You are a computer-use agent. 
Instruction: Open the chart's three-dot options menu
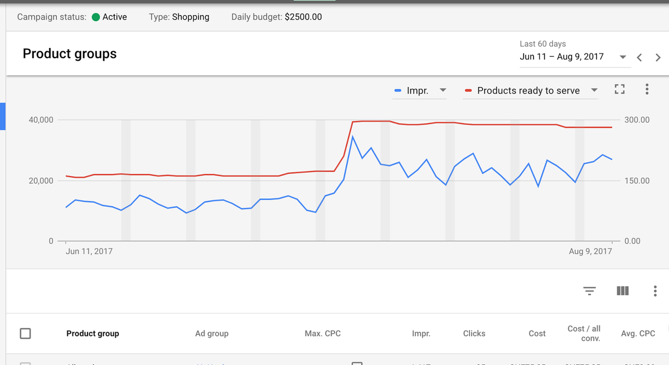pyautogui.click(x=647, y=89)
